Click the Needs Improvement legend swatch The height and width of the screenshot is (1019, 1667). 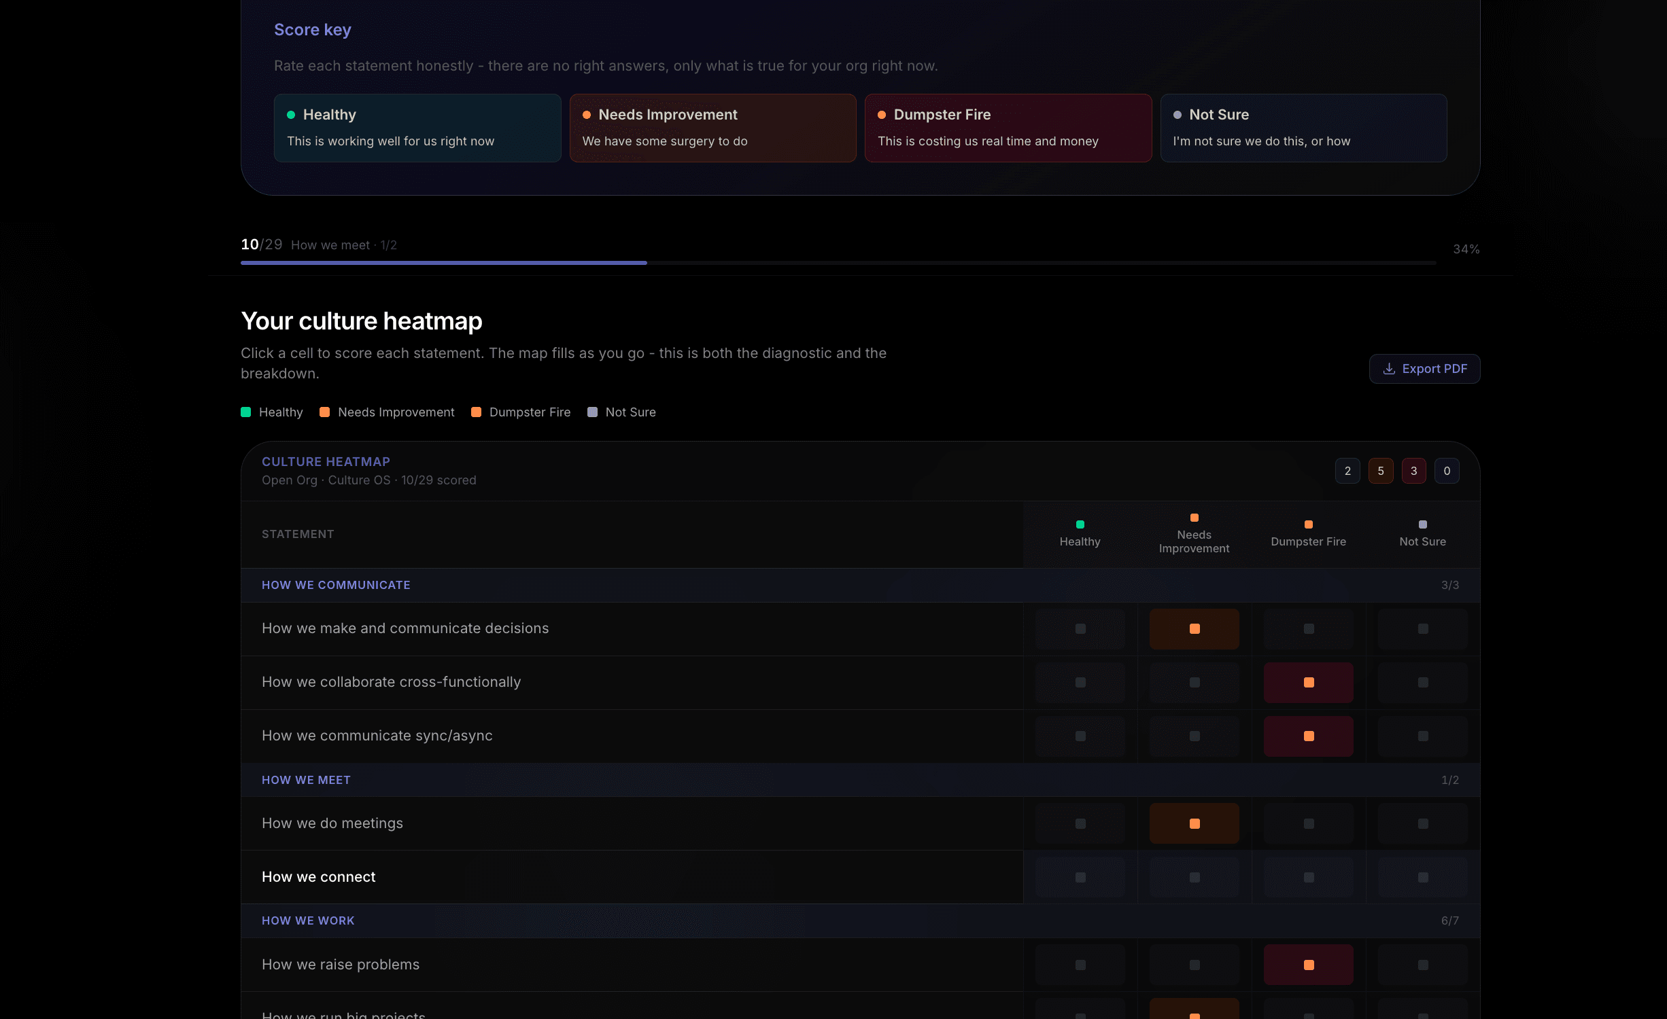325,412
